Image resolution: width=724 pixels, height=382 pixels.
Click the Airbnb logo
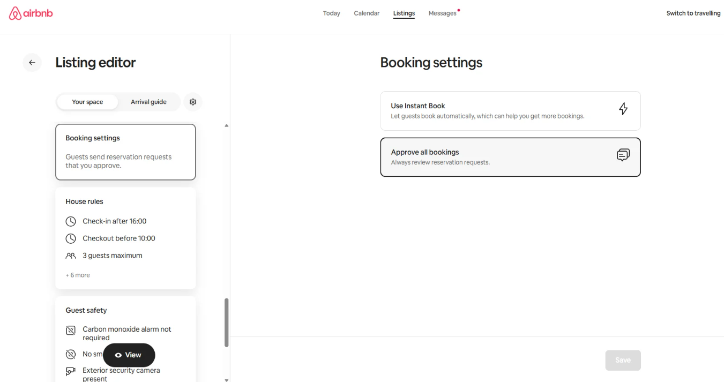pyautogui.click(x=31, y=13)
